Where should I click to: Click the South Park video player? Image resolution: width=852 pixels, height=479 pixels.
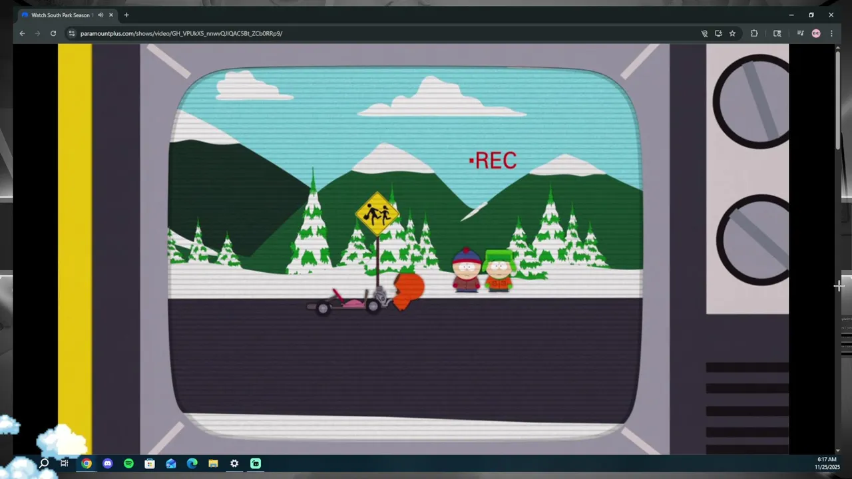click(x=423, y=249)
